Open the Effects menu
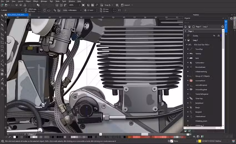 36,1
